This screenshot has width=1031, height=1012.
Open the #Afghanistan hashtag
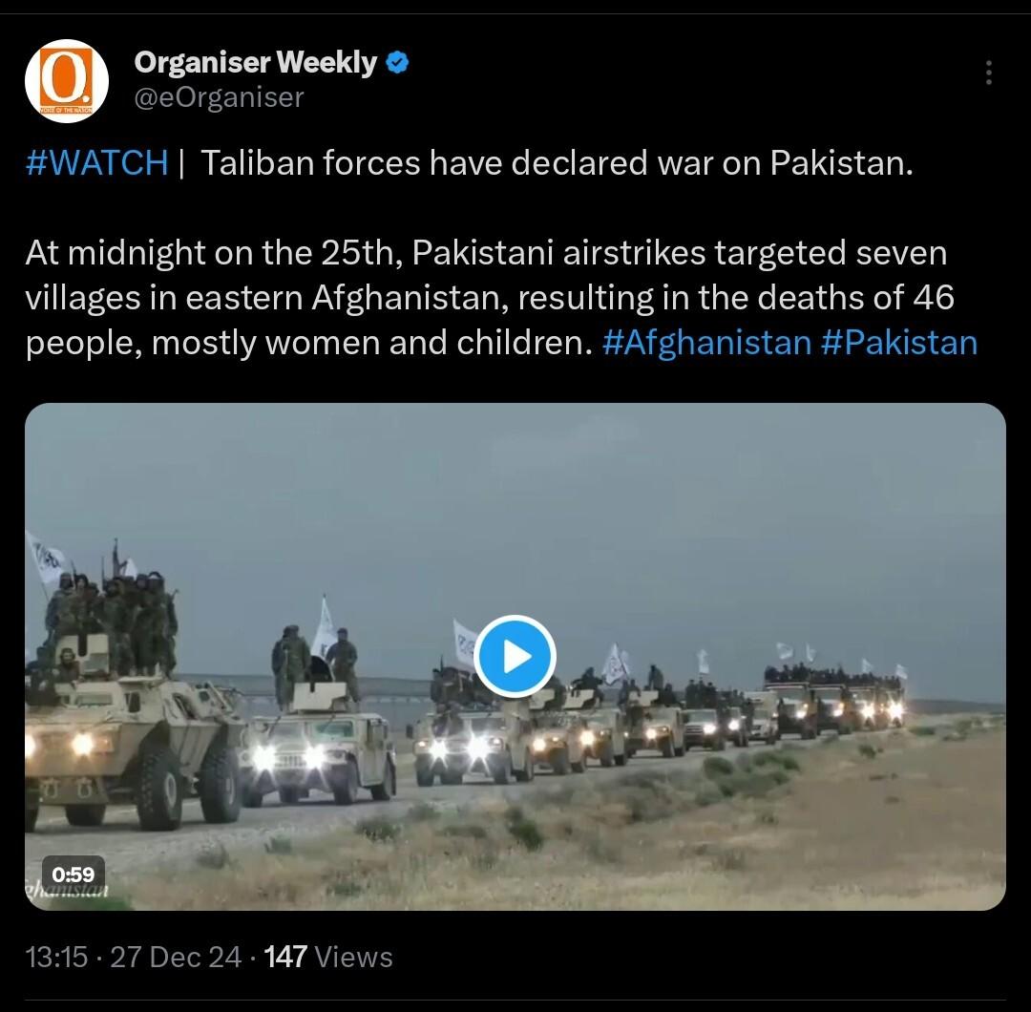pyautogui.click(x=706, y=343)
